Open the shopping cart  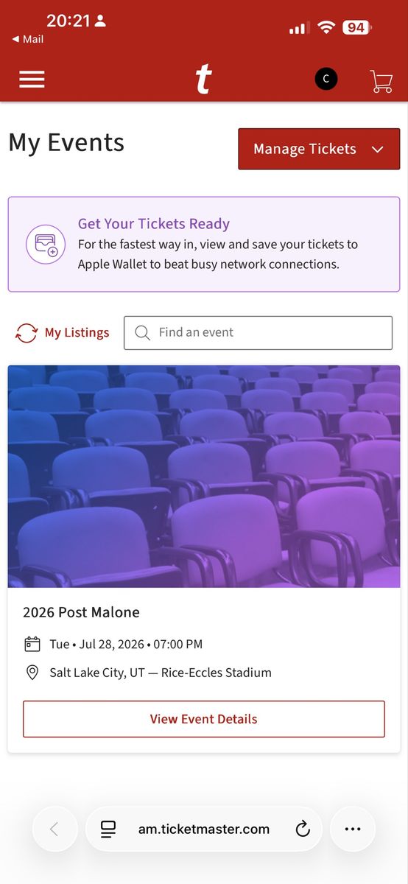pyautogui.click(x=381, y=80)
